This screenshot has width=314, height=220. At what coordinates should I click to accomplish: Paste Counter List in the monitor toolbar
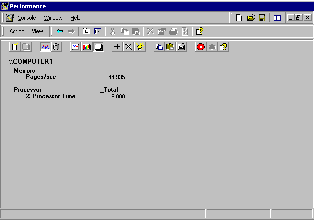click(x=170, y=47)
